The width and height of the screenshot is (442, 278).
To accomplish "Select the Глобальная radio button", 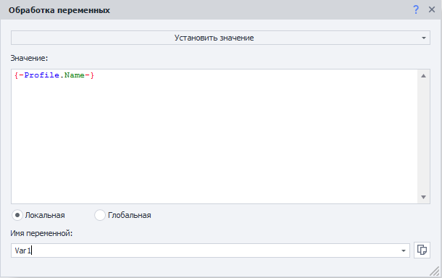I will [x=100, y=215].
